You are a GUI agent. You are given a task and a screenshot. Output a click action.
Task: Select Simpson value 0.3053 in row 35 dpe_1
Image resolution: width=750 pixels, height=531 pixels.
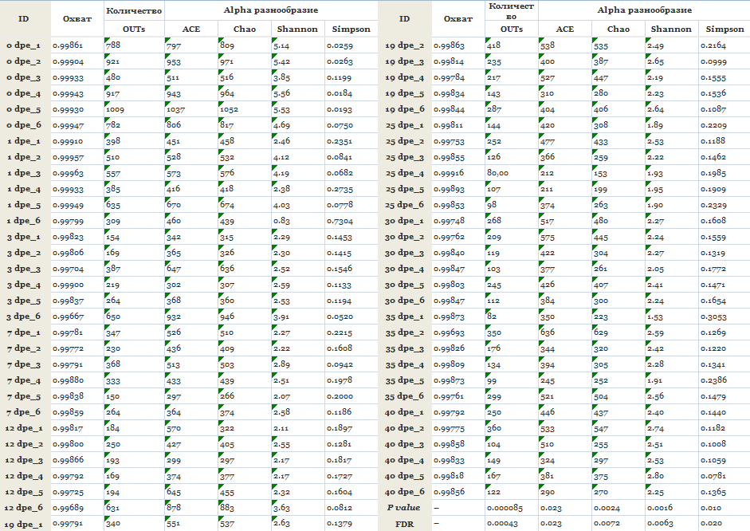[x=713, y=317]
